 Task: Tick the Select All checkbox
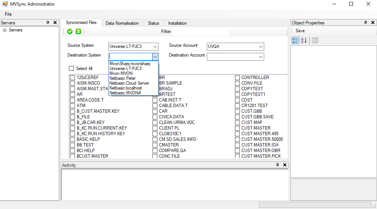click(72, 69)
